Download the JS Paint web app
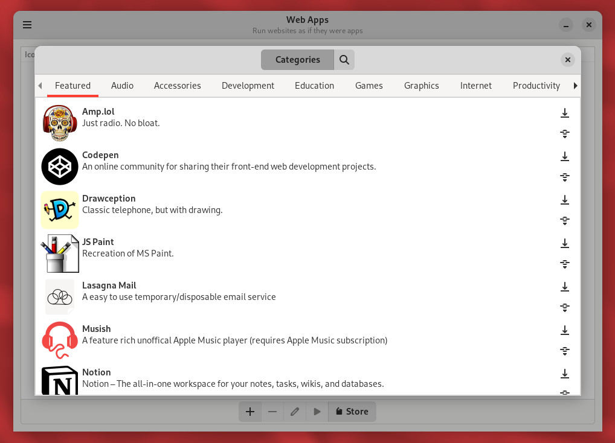Screen dimensions: 615x443 (564, 243)
